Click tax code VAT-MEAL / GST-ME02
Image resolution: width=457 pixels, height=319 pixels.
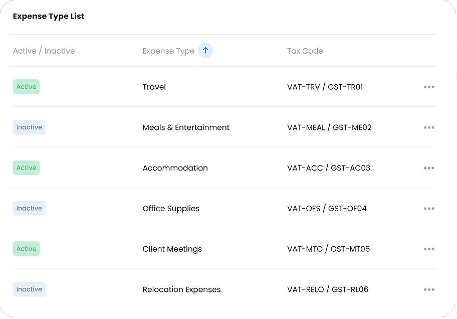329,127
